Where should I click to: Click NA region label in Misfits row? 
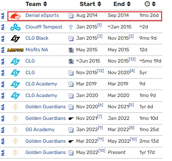pyautogui.click(x=3, y=50)
